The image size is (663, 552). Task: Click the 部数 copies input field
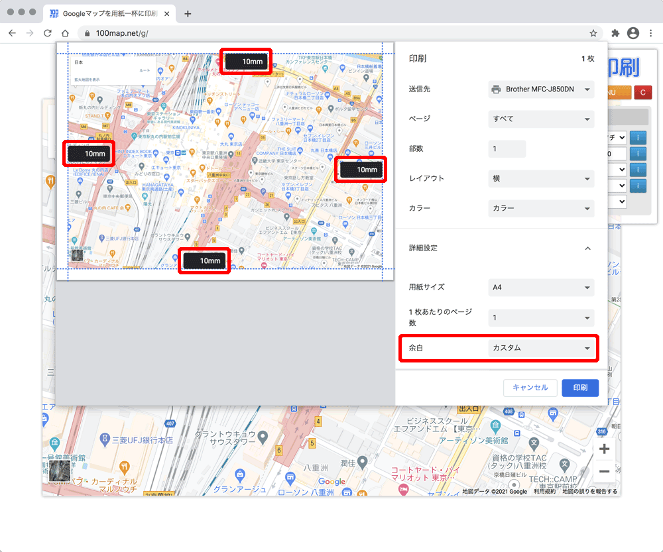coord(507,148)
